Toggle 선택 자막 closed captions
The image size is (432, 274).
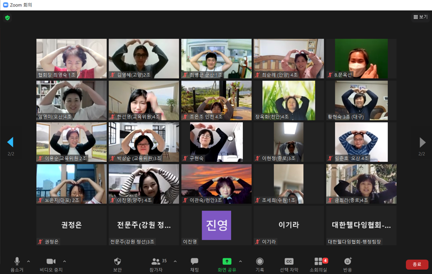tap(289, 262)
